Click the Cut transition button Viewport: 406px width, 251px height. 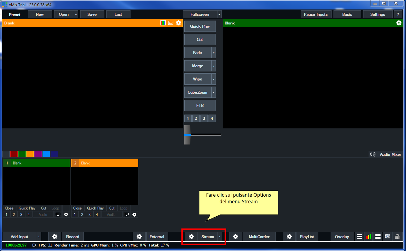click(200, 40)
